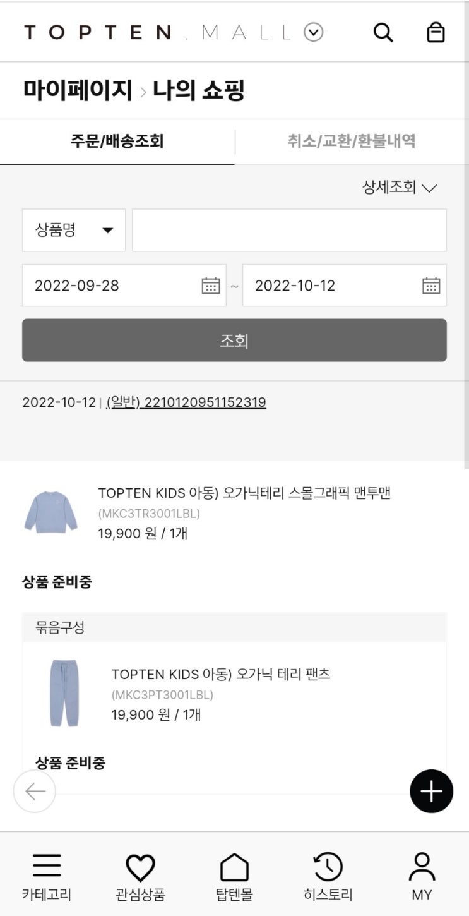Open 히스토리 clock icon

pyautogui.click(x=328, y=867)
